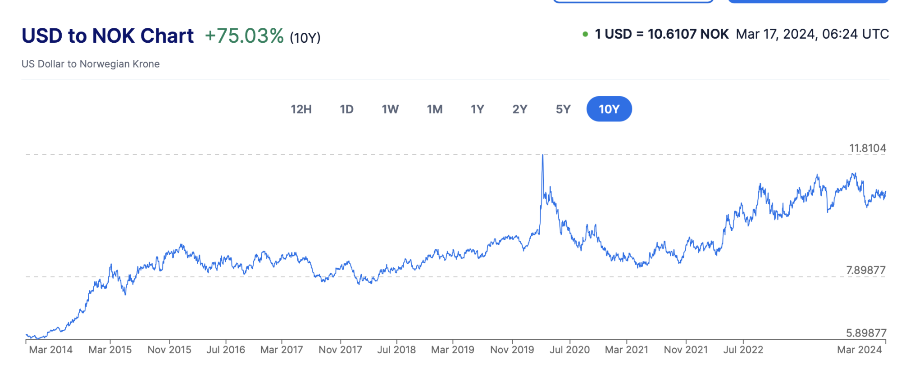Click the Nov 2017 axis label
The height and width of the screenshot is (382, 901).
(x=340, y=350)
